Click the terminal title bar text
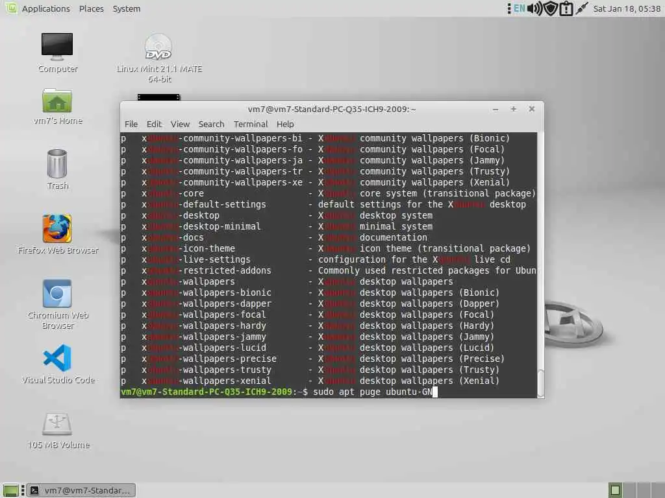This screenshot has width=665, height=498. click(x=332, y=109)
